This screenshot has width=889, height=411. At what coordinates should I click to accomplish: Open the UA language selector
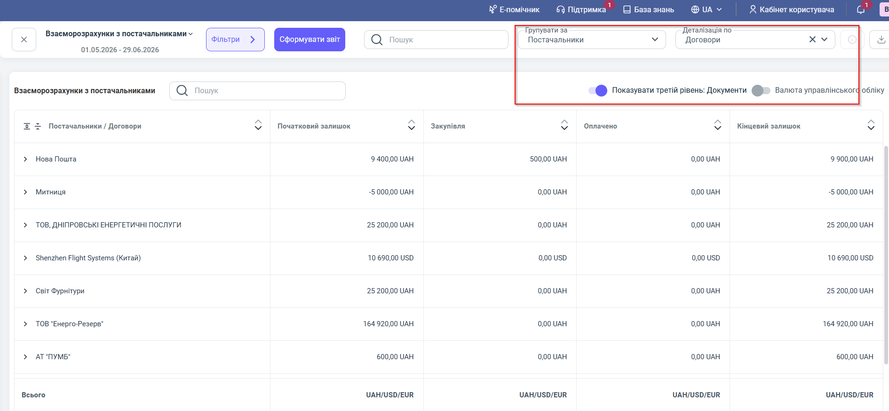click(x=706, y=9)
